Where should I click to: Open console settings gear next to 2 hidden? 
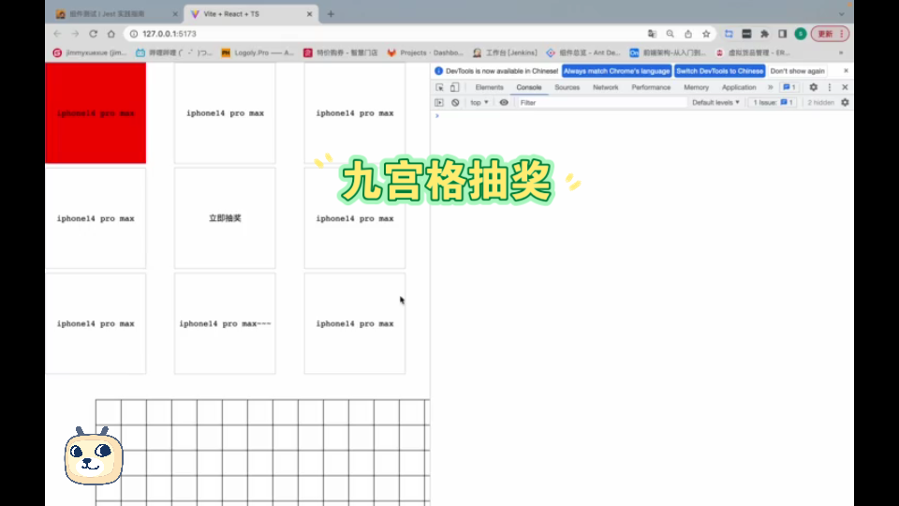click(x=845, y=103)
